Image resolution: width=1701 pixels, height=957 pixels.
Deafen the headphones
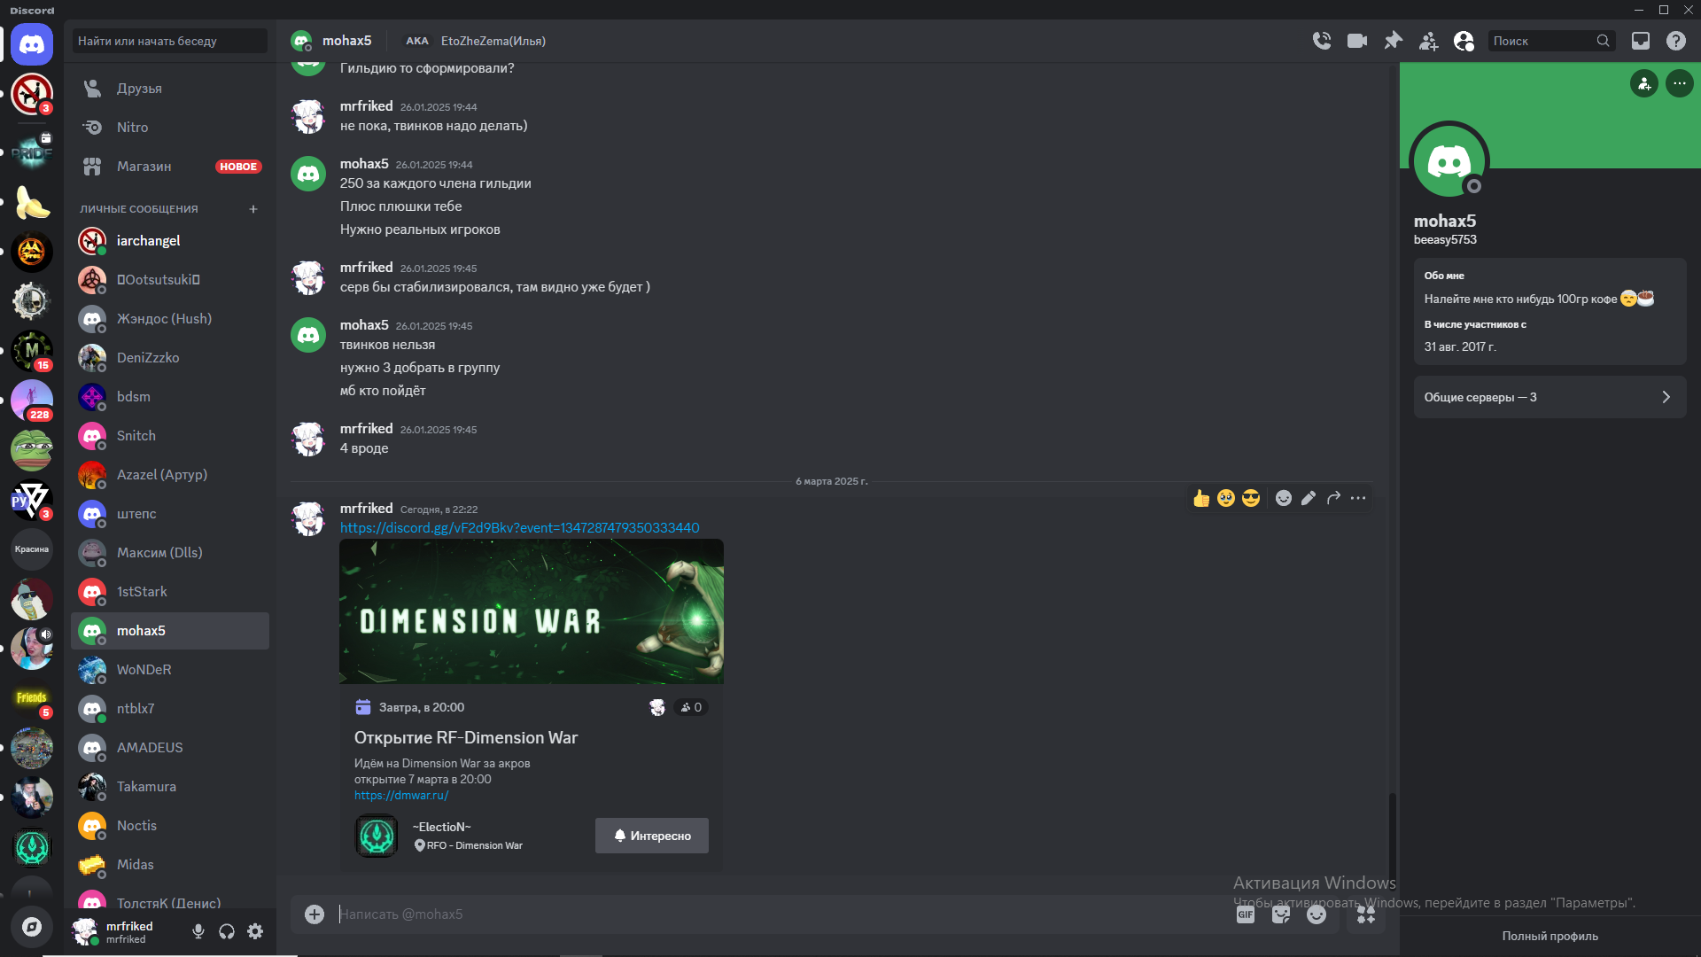227,931
